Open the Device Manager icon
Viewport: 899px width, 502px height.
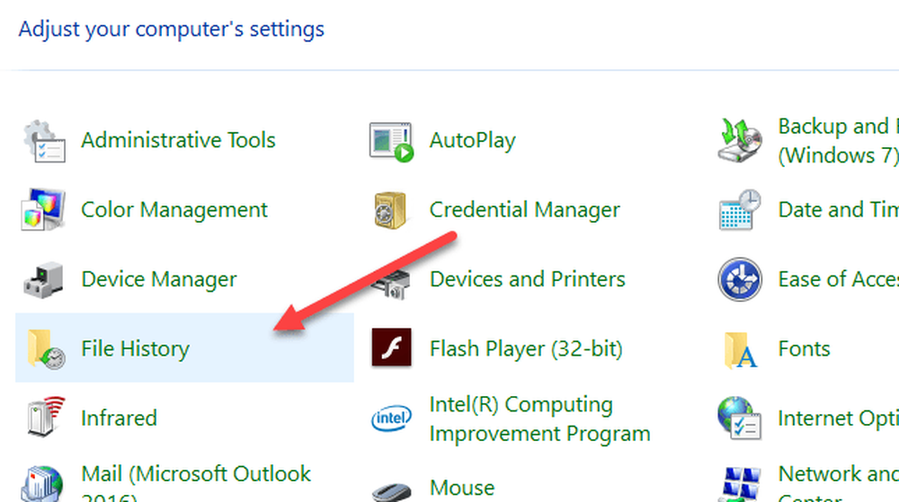tap(43, 280)
